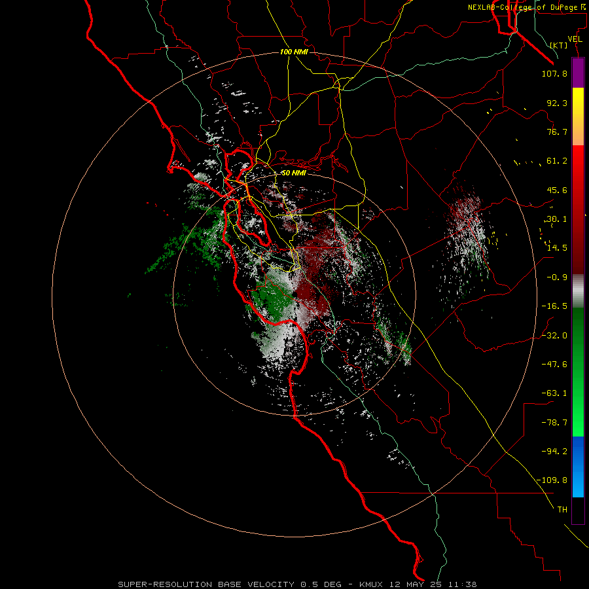The height and width of the screenshot is (589, 589).
Task: Click the -109.8 scale value
Action: [552, 480]
